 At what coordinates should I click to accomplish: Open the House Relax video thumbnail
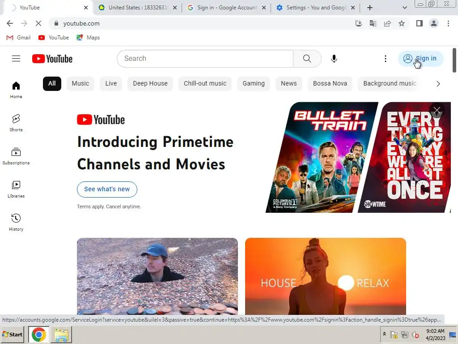coord(326,276)
